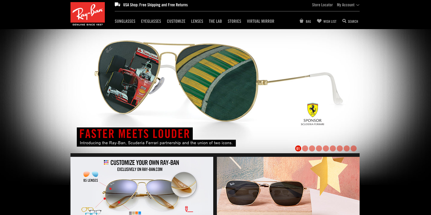Click the 85 Lenses color swatches

click(x=91, y=174)
